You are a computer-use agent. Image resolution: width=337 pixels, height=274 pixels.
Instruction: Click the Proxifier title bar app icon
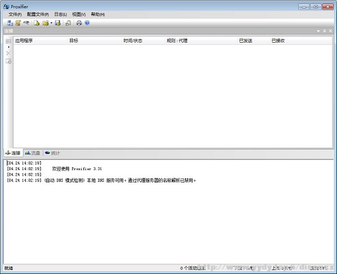(6, 6)
